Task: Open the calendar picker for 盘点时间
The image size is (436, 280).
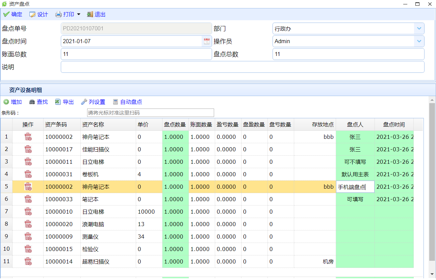Action: (x=207, y=41)
